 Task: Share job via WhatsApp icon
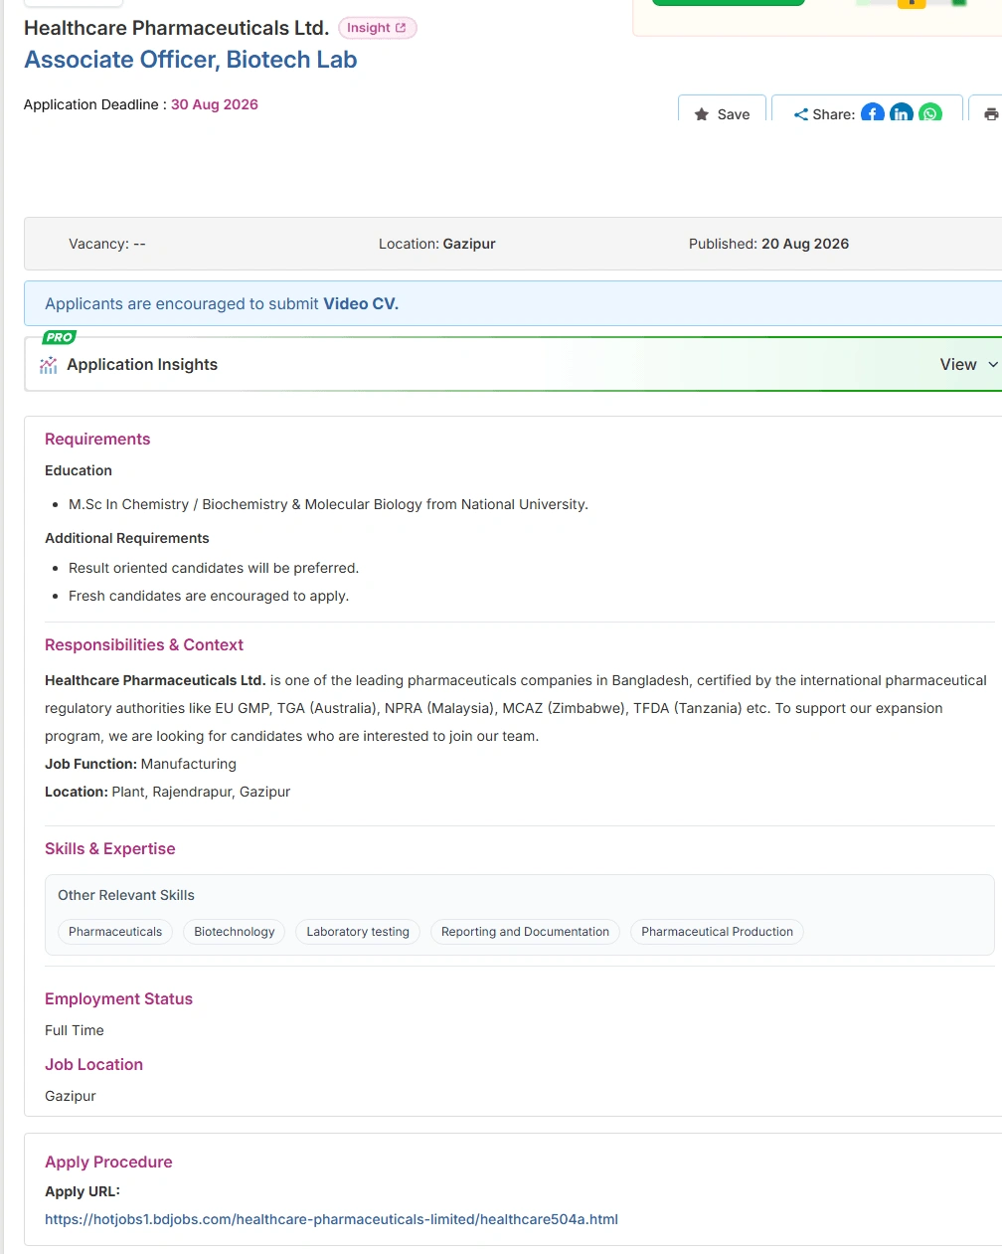(930, 113)
